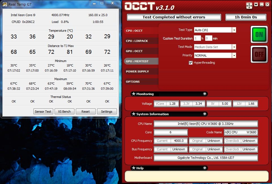Collapse the Help section arrow
Screen dimensions: 272x184
pos(205,168)
